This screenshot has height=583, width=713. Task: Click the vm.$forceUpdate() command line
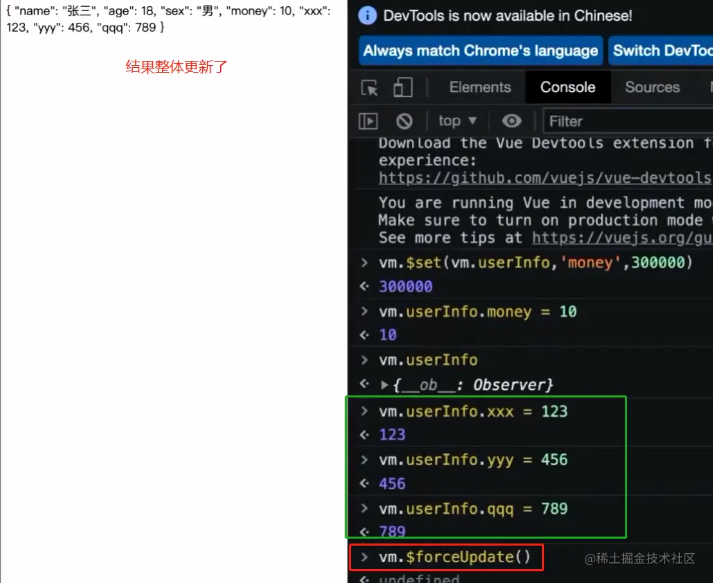[x=455, y=557]
